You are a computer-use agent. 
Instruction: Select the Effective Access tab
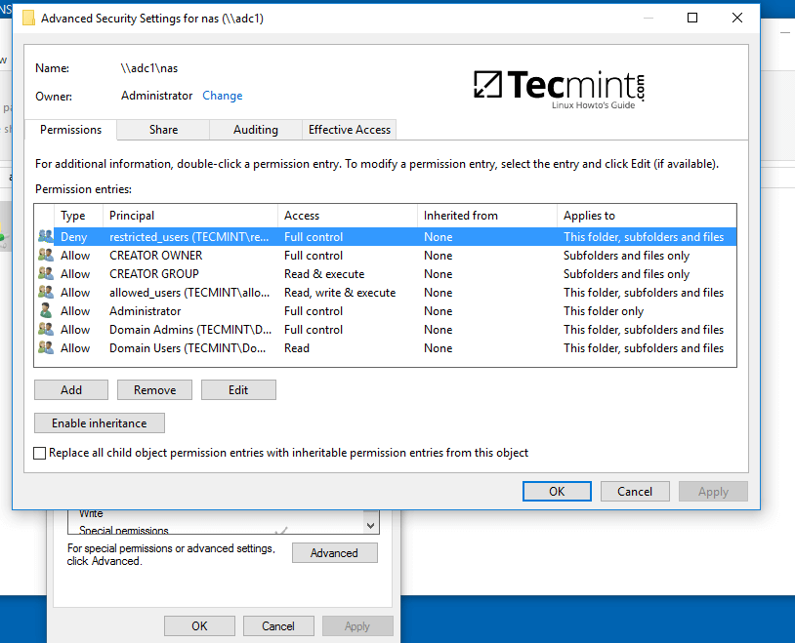(349, 129)
